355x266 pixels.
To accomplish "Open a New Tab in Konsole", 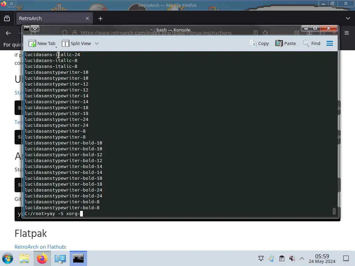I will tap(42, 43).
